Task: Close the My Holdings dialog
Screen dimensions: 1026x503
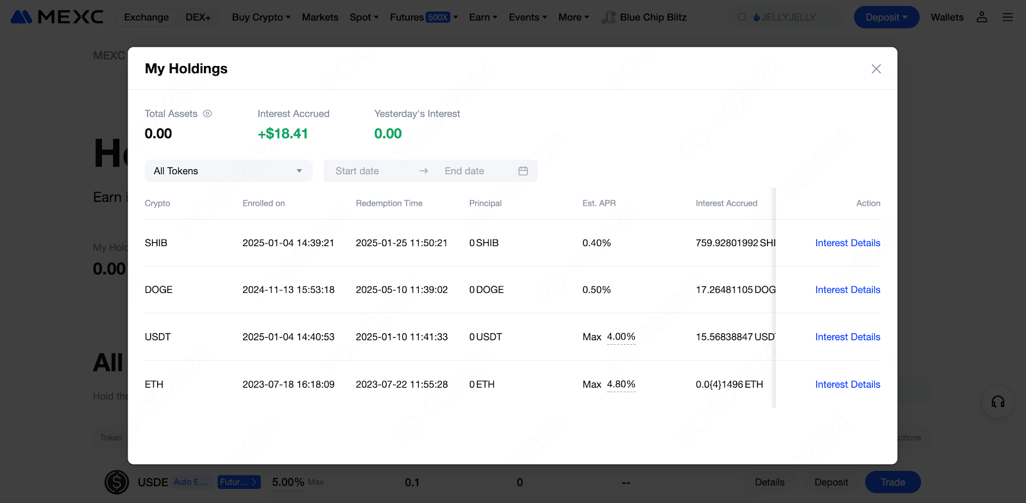Action: click(x=876, y=69)
